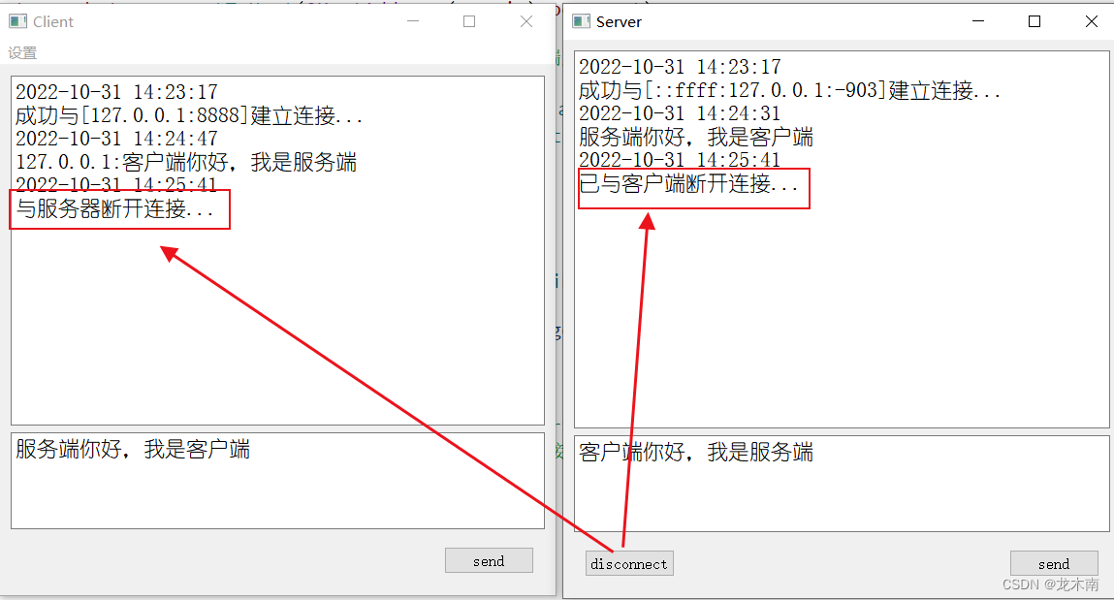
Task: Click the disconnect button in Server
Action: (x=629, y=563)
